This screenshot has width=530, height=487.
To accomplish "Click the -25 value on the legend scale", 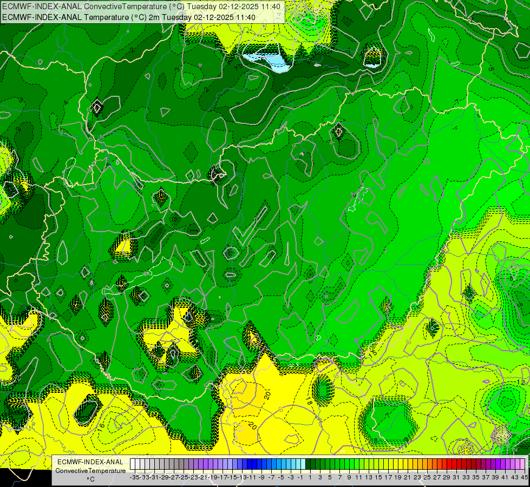I will pos(184,477).
